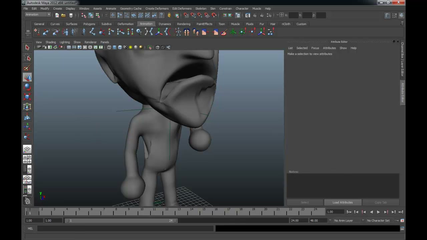
Task: Select the Scale tool cube icon
Action: [27, 97]
